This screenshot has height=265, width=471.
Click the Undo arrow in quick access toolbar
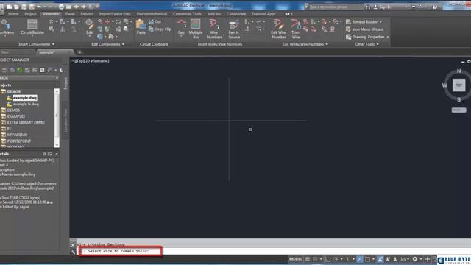[39, 7]
